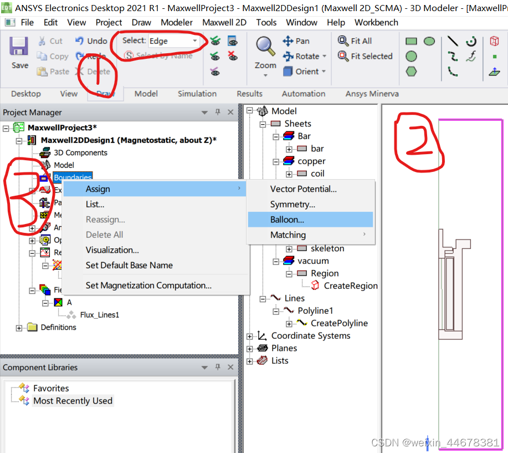Open the Select mode Edge dropdown
Image resolution: width=508 pixels, height=453 pixels.
[173, 41]
